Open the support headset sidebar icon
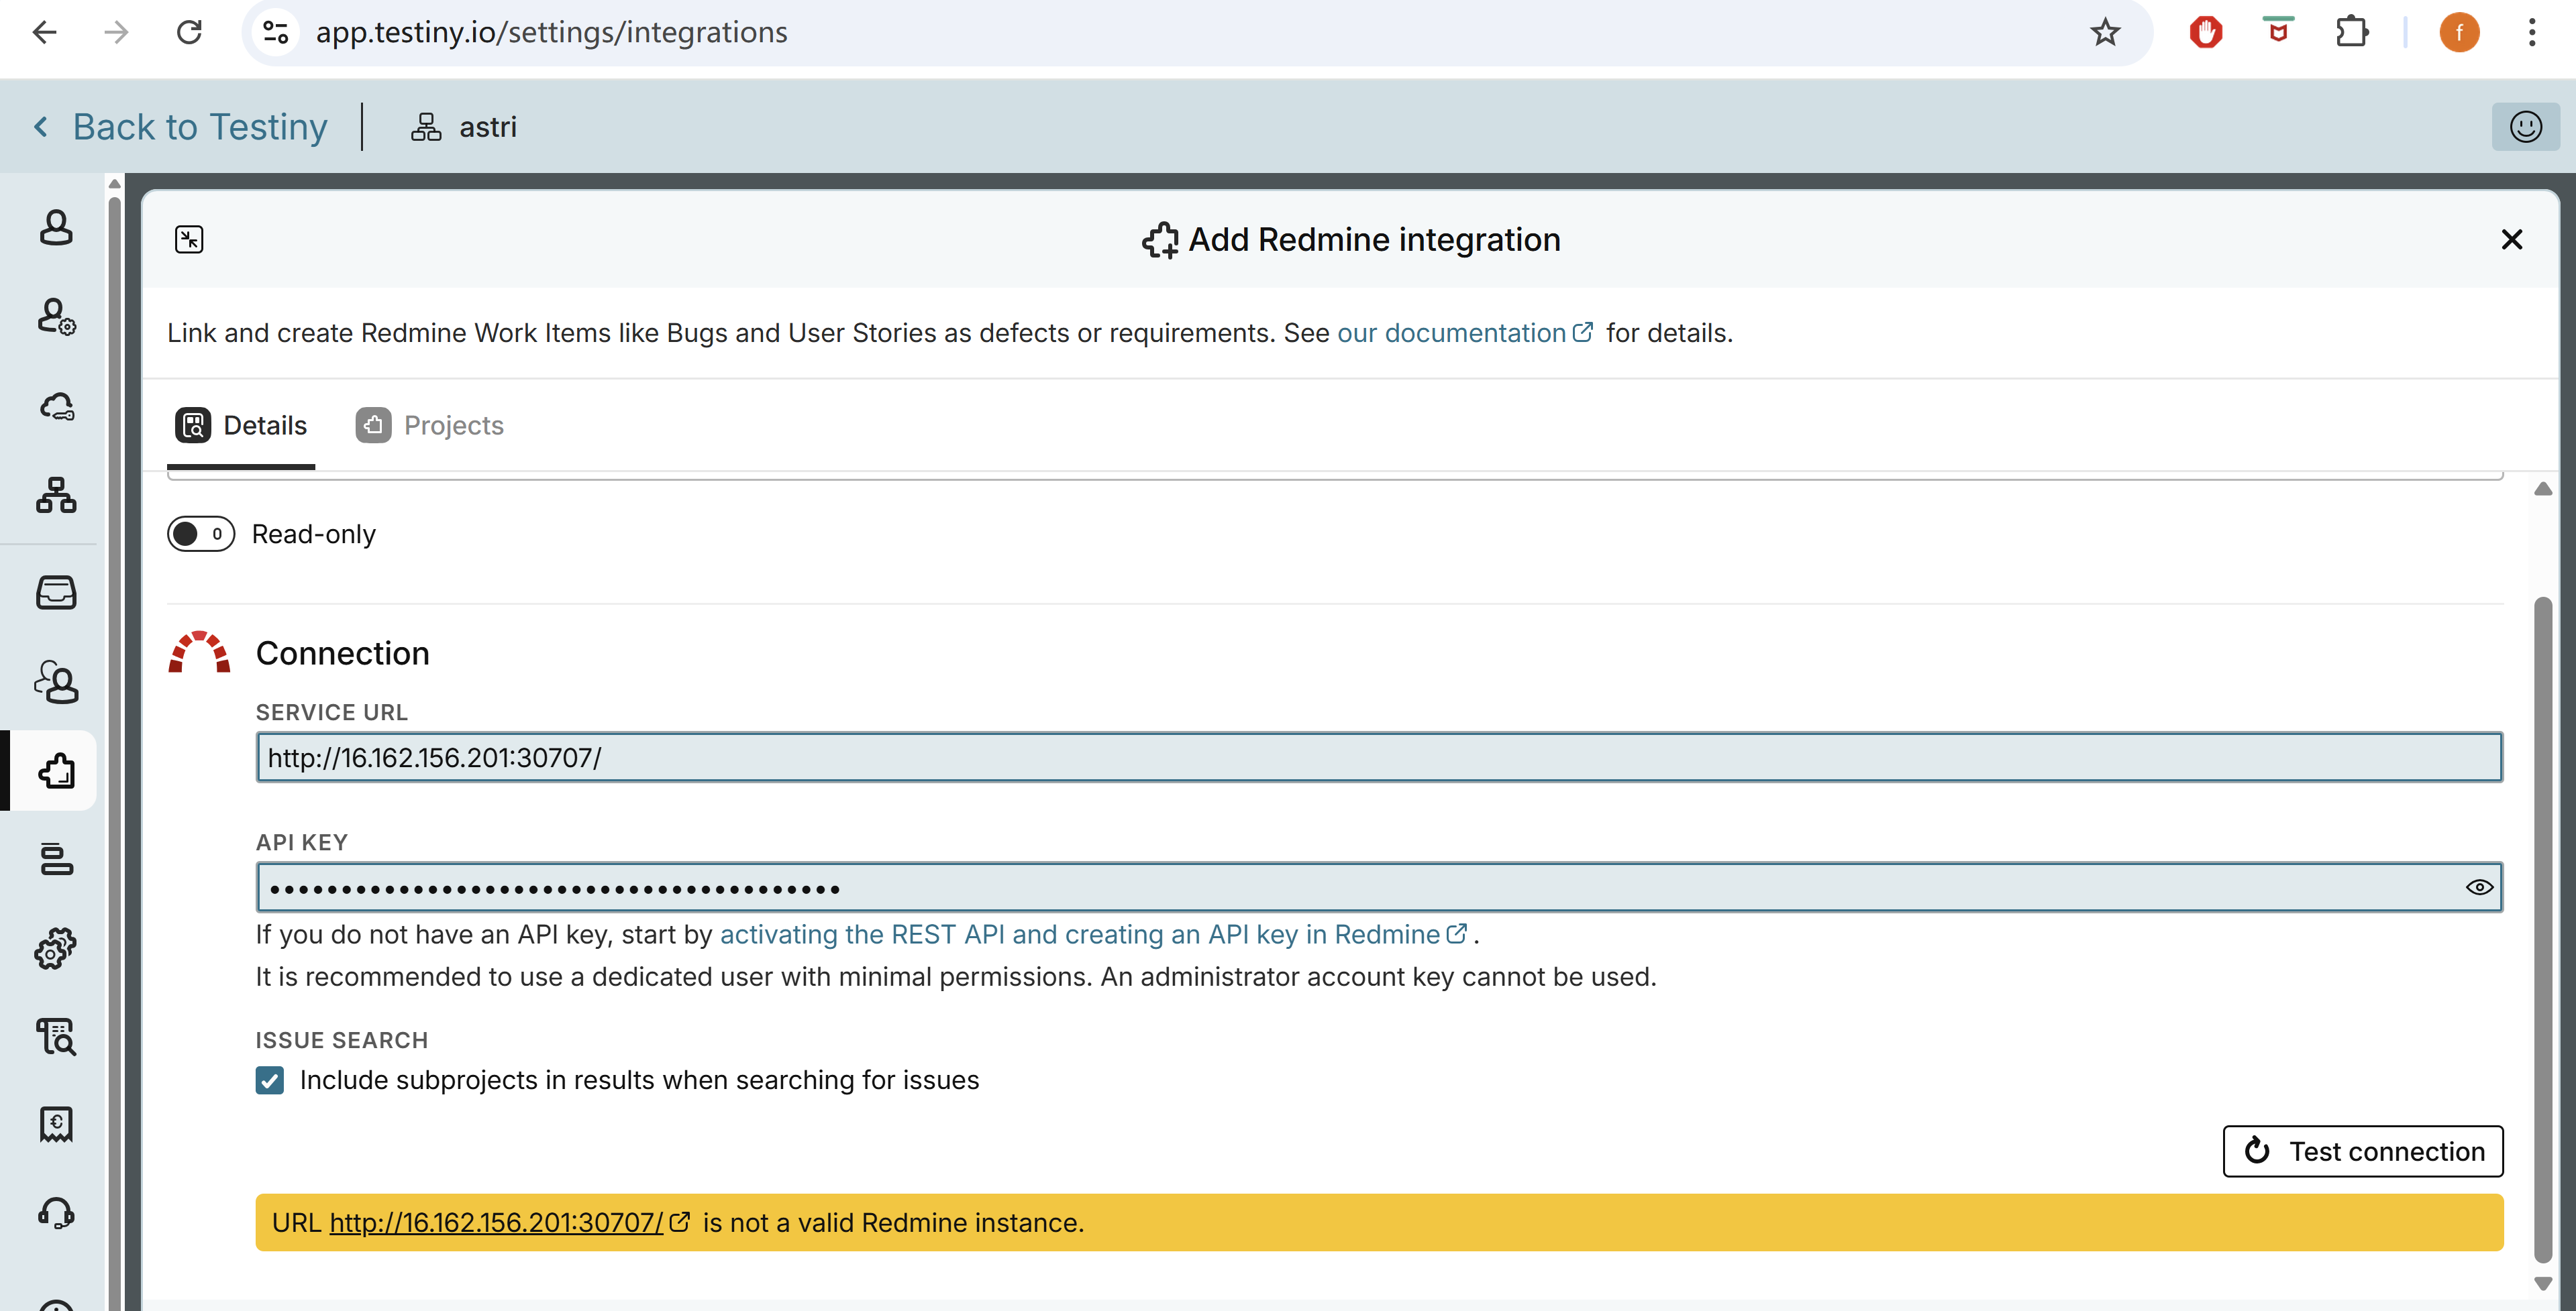The image size is (2576, 1311). (x=56, y=1213)
